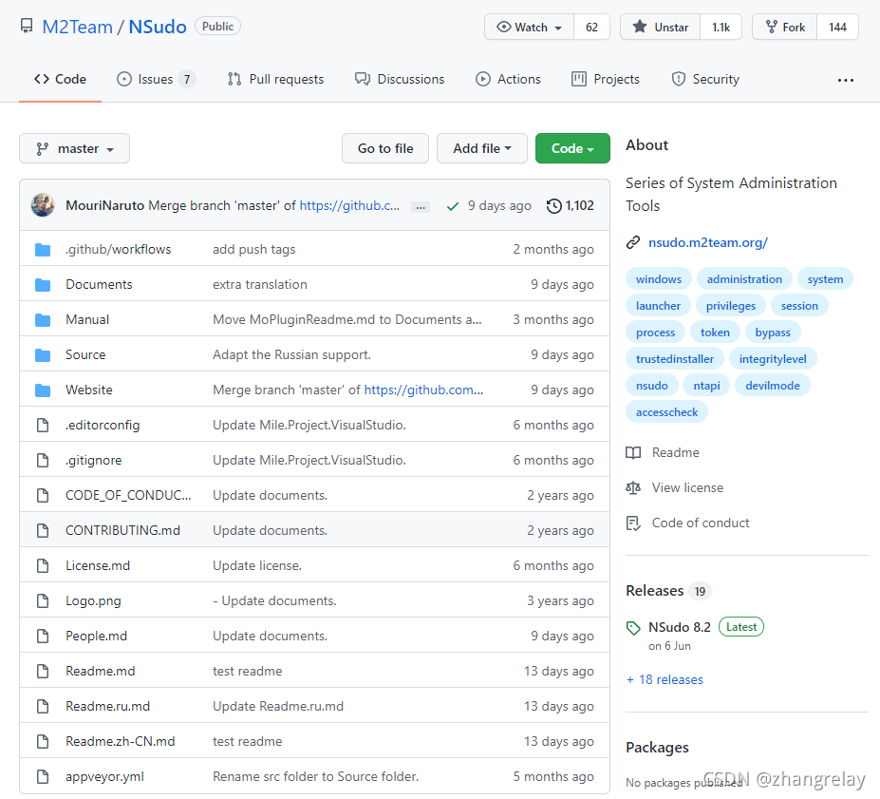The width and height of the screenshot is (880, 799).
Task: Click the tag icon by NSudo 8.2
Action: [x=633, y=628]
